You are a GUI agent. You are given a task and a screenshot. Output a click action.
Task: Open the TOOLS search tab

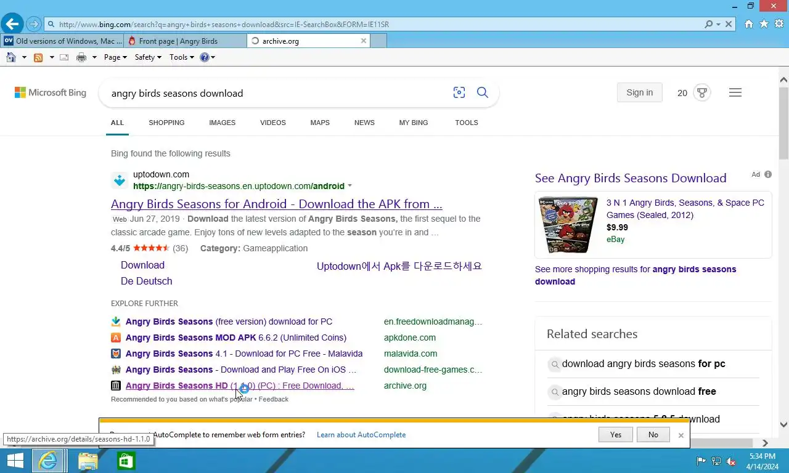tap(467, 123)
